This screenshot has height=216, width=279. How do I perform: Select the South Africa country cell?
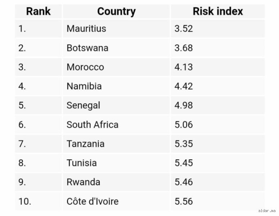[x=116, y=125]
